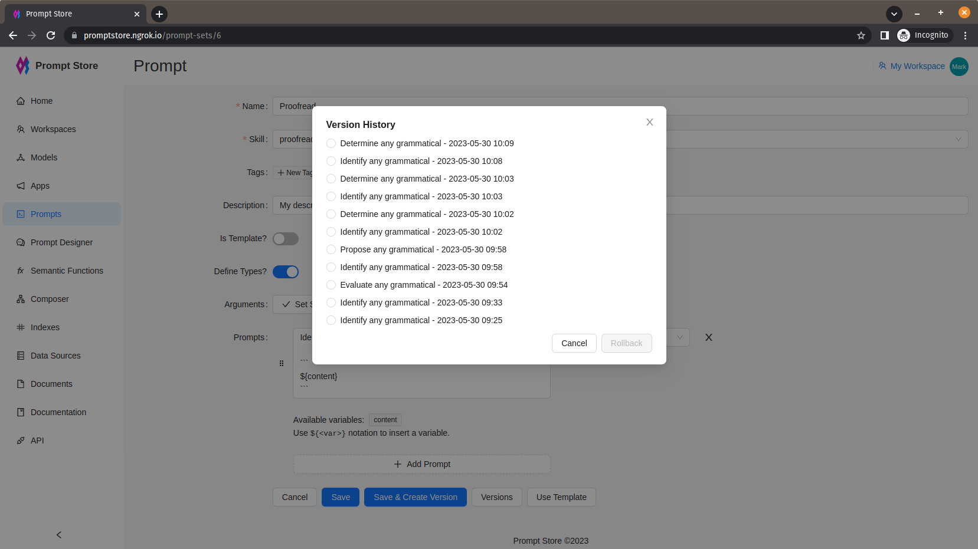
Task: Choose Identify any grammatical 10:03 version
Action: pos(331,196)
